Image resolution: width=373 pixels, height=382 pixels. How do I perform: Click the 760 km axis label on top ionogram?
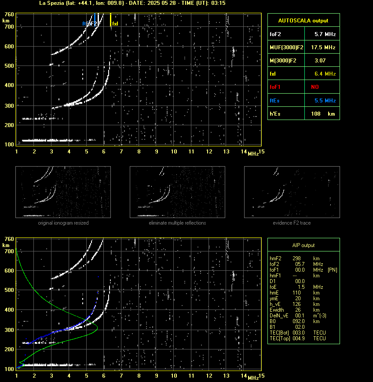pyautogui.click(x=9, y=15)
